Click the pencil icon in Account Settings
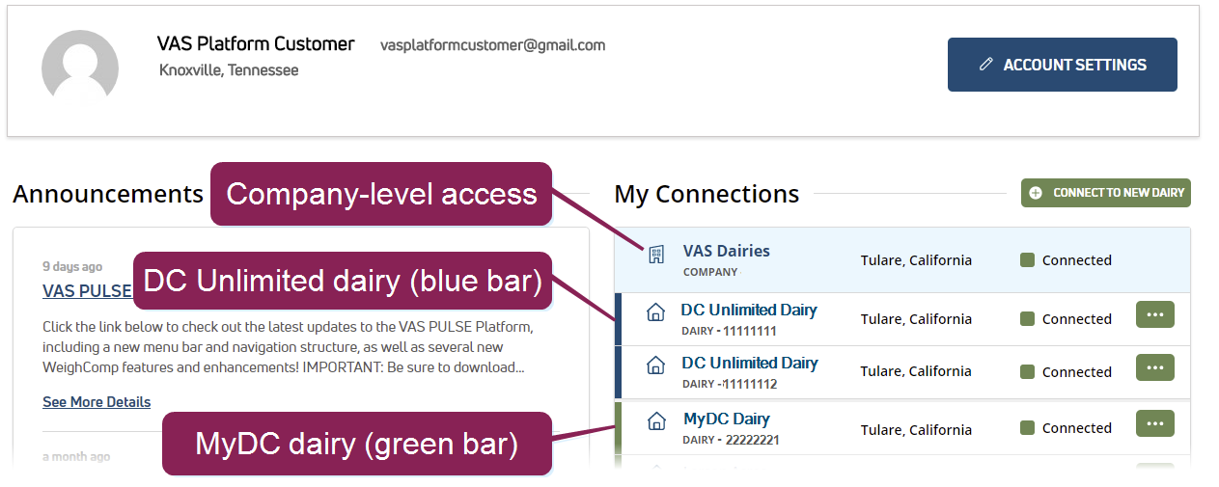Screen dimensions: 1219x487 [985, 65]
